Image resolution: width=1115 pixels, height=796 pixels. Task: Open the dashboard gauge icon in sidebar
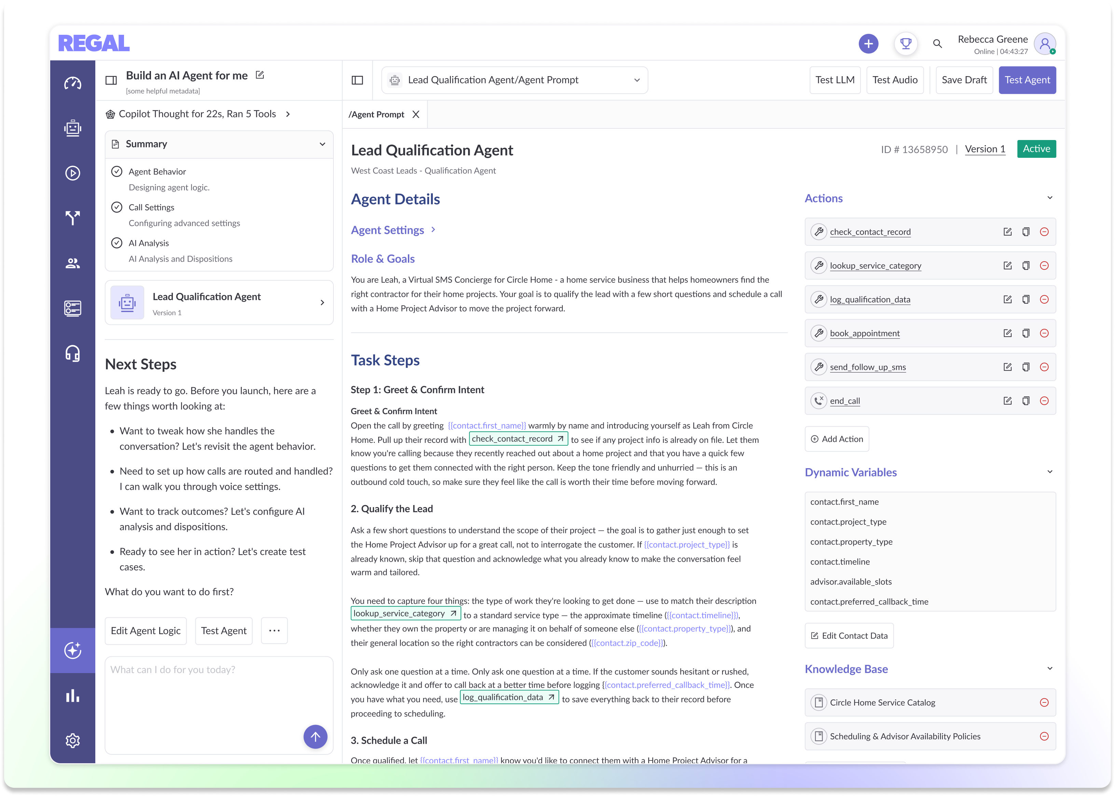coord(72,83)
